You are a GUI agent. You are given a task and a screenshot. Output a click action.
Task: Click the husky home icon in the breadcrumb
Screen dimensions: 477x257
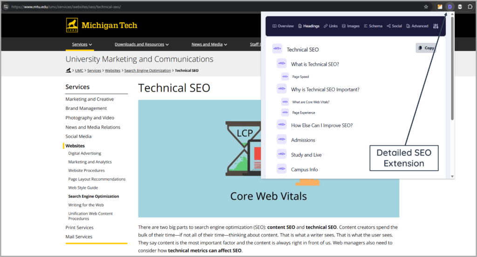[x=68, y=70]
